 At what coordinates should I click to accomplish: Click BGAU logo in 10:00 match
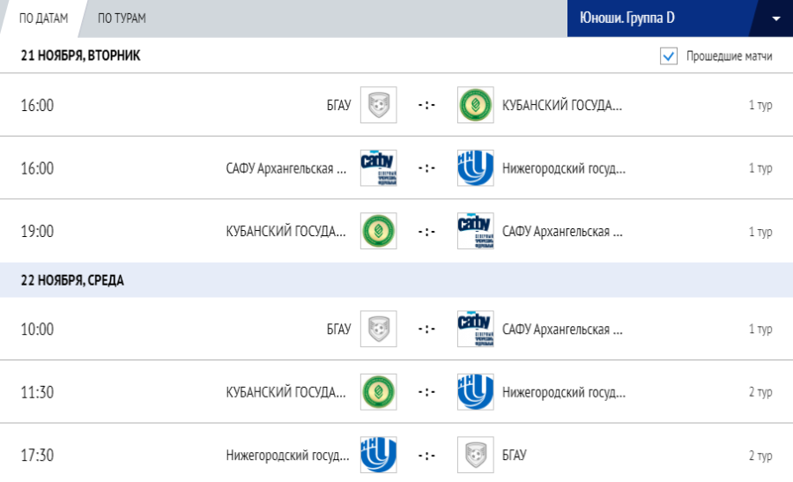coord(379,329)
